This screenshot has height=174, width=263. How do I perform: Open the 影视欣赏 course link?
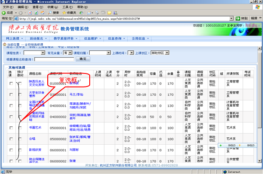pyautogui.click(x=35, y=150)
